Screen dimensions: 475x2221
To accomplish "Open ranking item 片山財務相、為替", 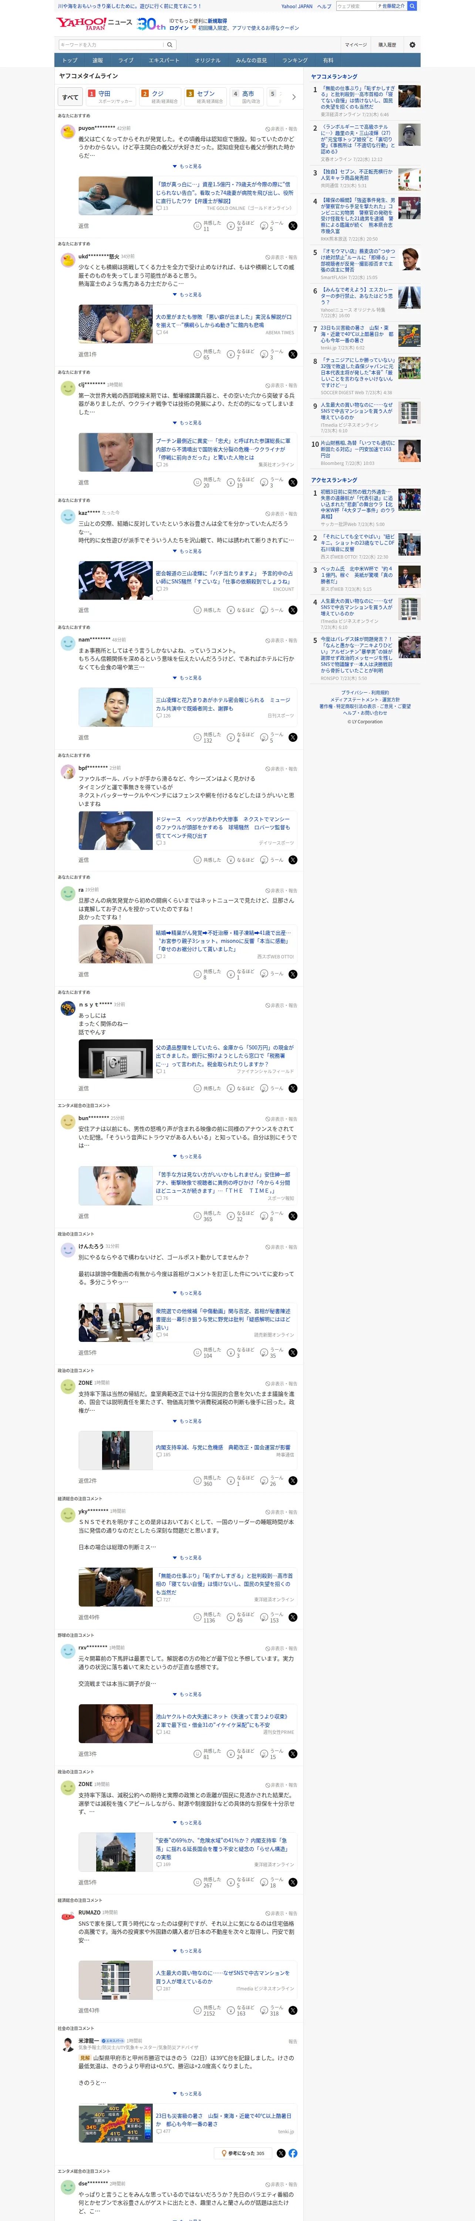I will coord(358,450).
